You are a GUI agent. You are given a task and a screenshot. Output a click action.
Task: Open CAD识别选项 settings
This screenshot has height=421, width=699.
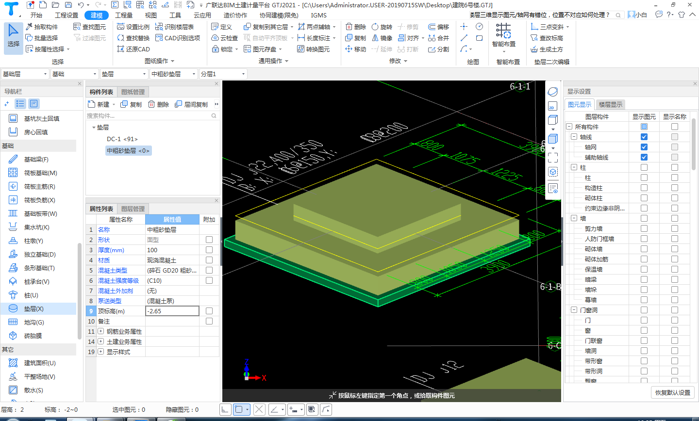click(x=178, y=38)
